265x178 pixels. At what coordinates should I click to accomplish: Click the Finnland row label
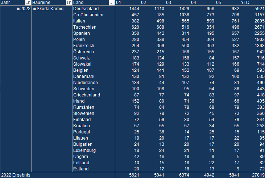(82, 120)
